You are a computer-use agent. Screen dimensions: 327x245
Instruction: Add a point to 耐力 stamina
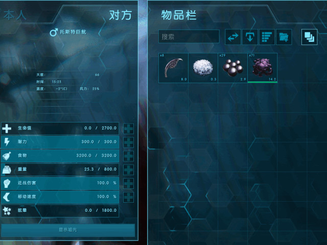[x=128, y=142]
